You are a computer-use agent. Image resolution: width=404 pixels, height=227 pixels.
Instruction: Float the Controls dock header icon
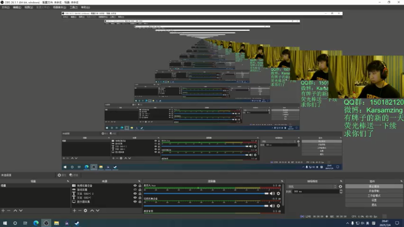[x=401, y=181]
